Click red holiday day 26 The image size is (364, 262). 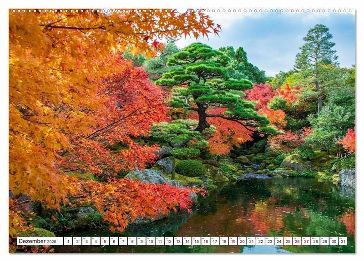(x=297, y=241)
